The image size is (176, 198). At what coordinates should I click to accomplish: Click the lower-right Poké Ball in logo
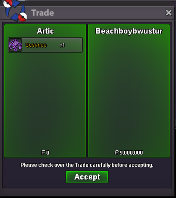pyautogui.click(x=23, y=16)
